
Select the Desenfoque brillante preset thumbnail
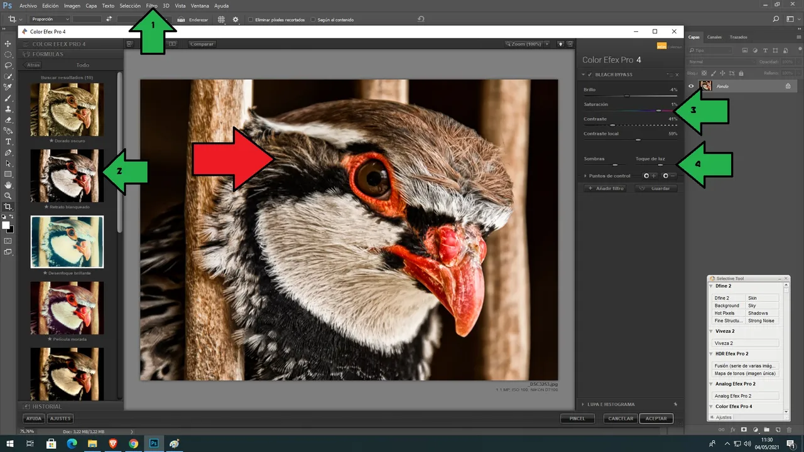[67, 242]
